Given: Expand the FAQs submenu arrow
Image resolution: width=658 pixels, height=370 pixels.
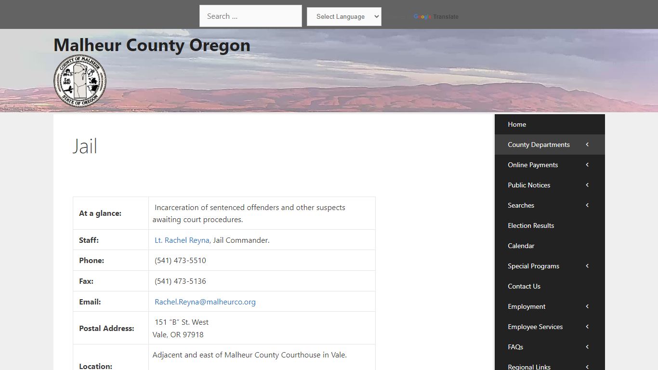Looking at the screenshot, I should (x=587, y=347).
